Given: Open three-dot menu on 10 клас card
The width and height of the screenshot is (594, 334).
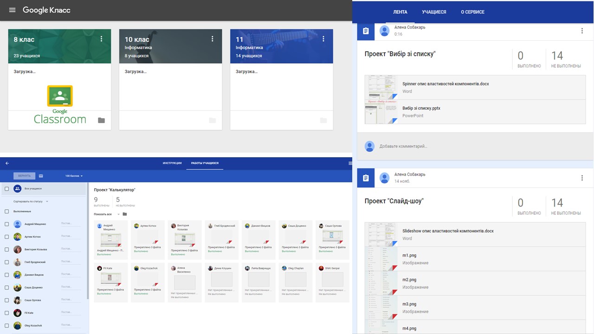Looking at the screenshot, I should point(213,39).
